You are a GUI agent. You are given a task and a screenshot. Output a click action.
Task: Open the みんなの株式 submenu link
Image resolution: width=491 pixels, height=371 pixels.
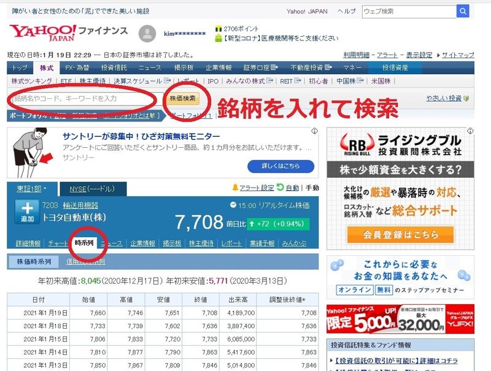[x=249, y=81]
